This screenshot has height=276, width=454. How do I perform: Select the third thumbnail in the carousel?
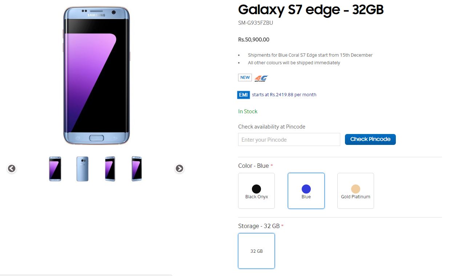(x=110, y=169)
